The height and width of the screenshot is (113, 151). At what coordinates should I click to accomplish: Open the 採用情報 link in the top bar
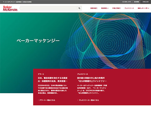[137, 2]
